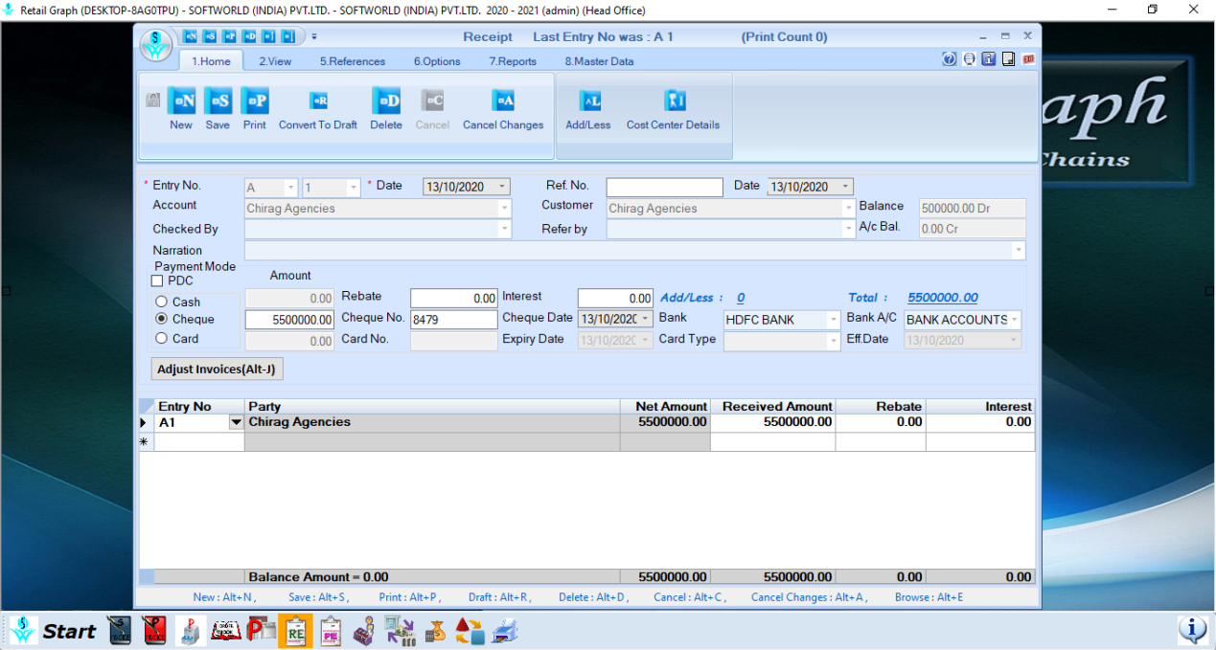Click the Interest input field

[615, 299]
